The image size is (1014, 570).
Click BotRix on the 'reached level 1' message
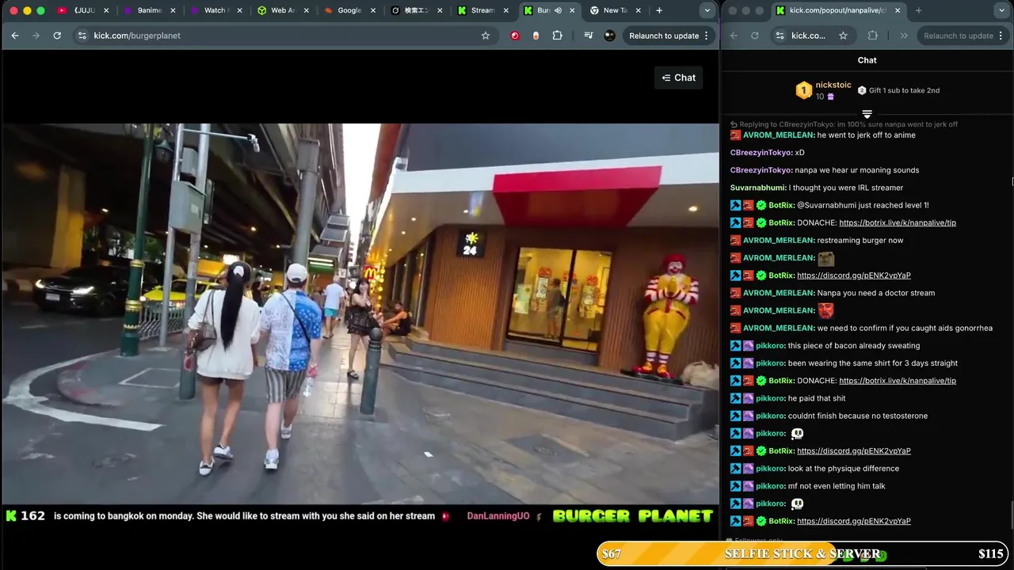click(783, 205)
